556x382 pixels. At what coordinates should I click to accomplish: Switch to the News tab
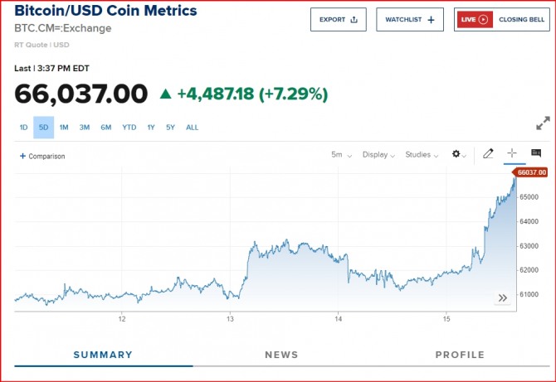[281, 355]
